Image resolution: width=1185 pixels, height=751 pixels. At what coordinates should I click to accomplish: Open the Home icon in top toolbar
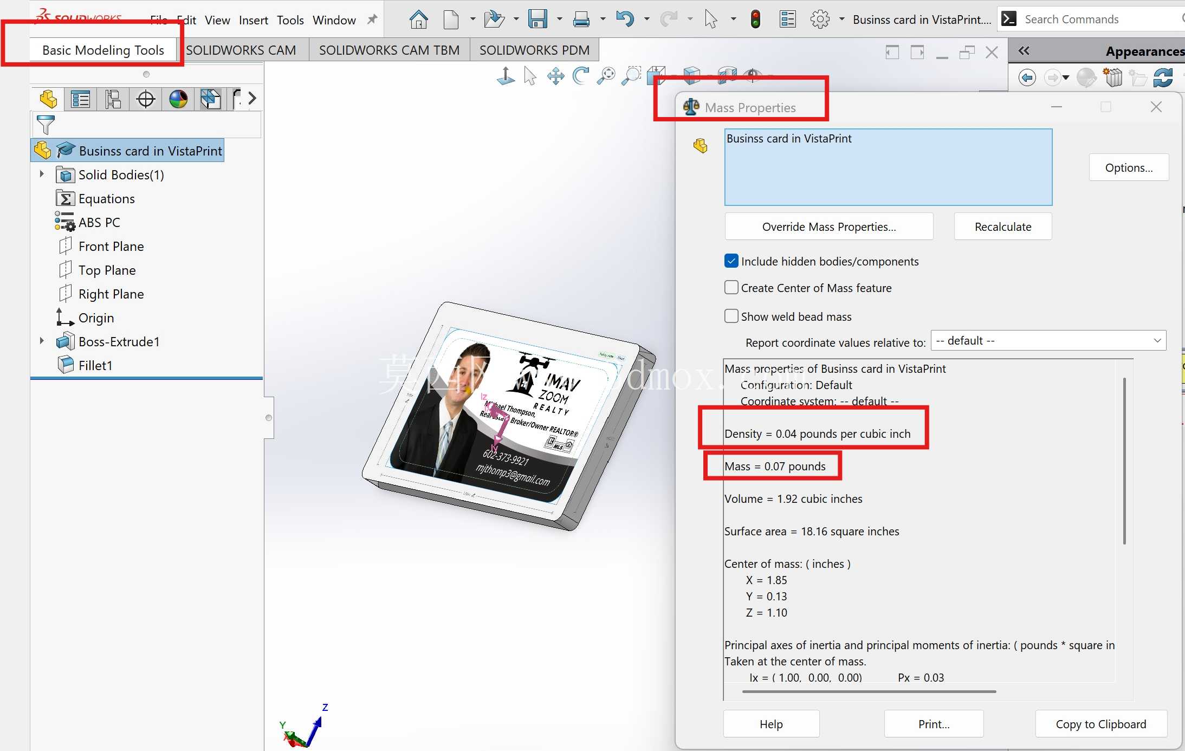[x=418, y=20]
